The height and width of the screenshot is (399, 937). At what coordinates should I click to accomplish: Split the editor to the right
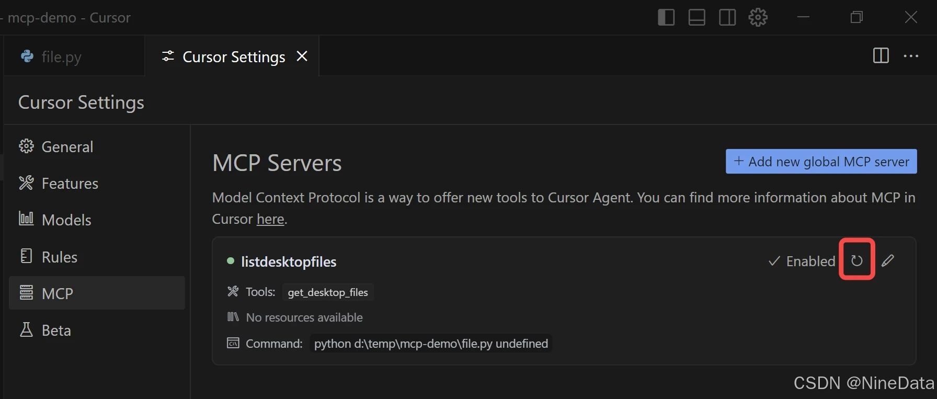point(881,55)
